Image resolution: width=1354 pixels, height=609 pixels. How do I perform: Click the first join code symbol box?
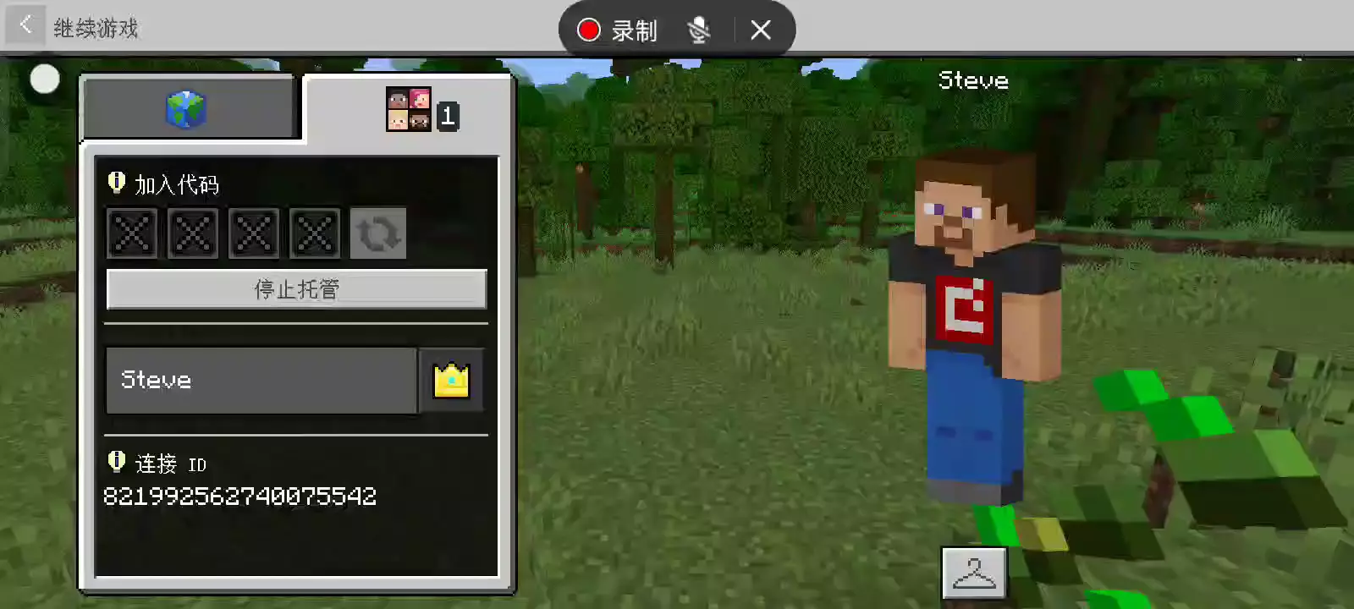click(132, 233)
